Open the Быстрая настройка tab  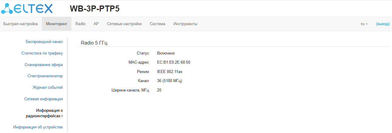point(20,24)
